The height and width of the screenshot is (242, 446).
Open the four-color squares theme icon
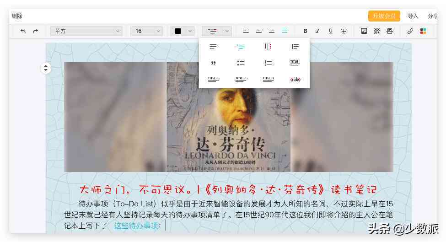tap(423, 31)
